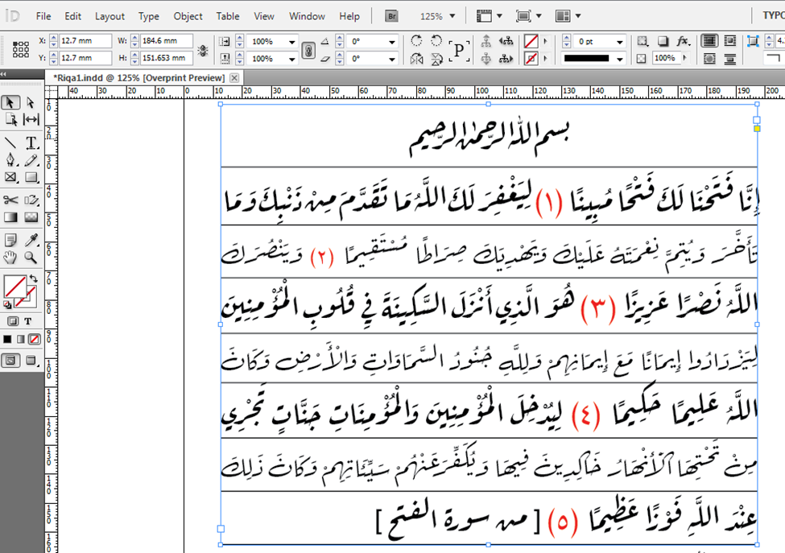Click the drop shadow icon

click(x=663, y=41)
